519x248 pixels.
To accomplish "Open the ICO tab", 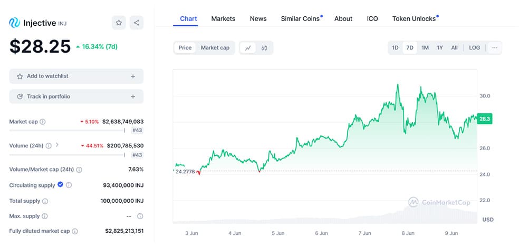I will coord(372,19).
